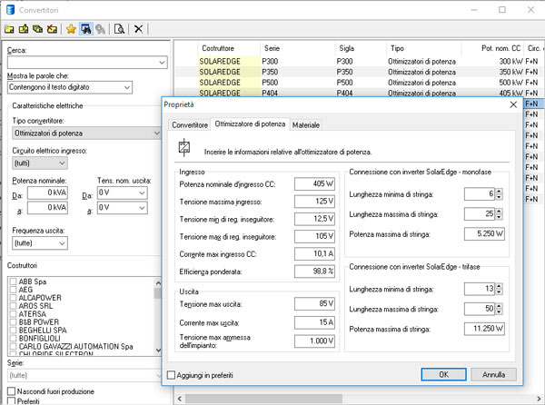
Task: Click the duplicate converter toolbar icon
Action: tap(37, 29)
